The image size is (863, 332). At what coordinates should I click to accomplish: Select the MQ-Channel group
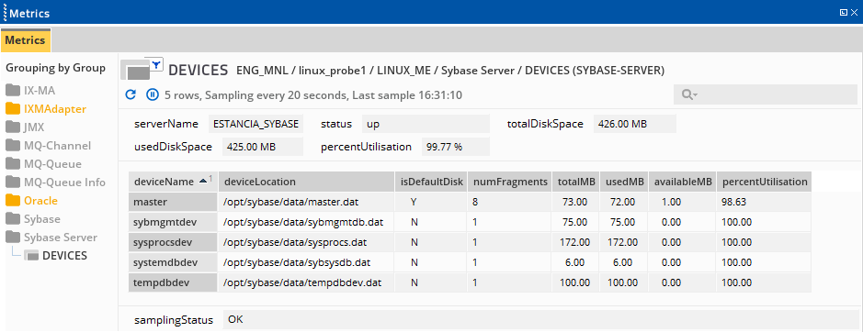coord(57,146)
